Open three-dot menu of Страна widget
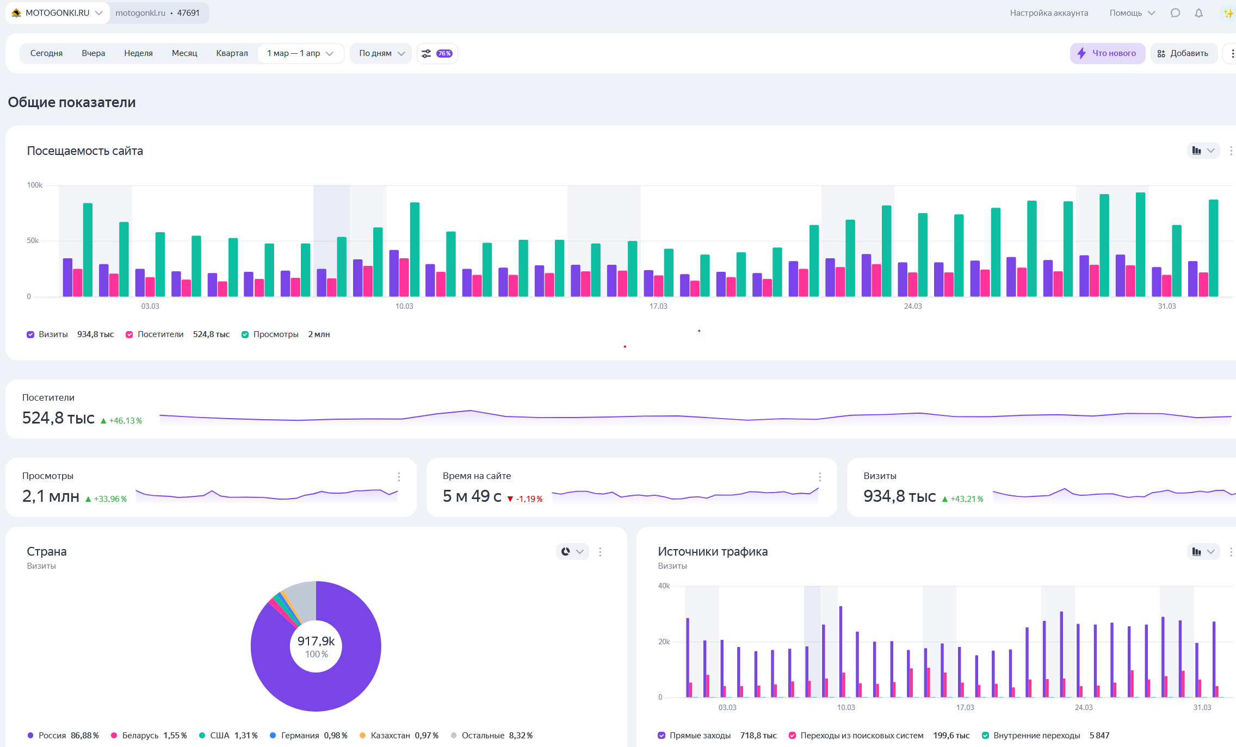This screenshot has height=747, width=1236. (600, 552)
